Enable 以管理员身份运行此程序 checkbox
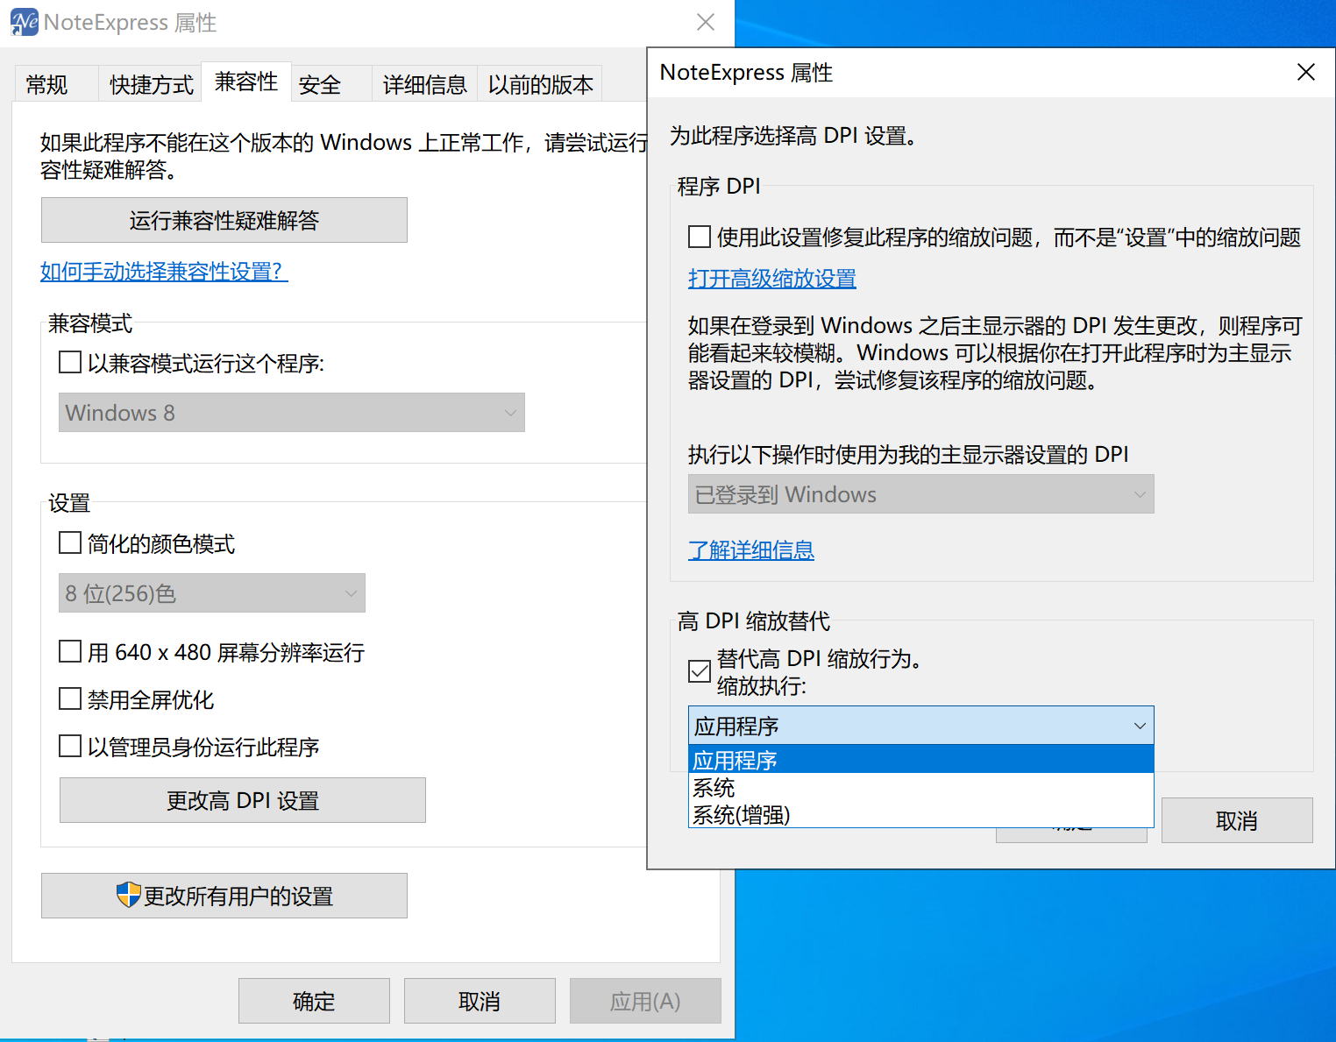The width and height of the screenshot is (1336, 1042). (70, 746)
